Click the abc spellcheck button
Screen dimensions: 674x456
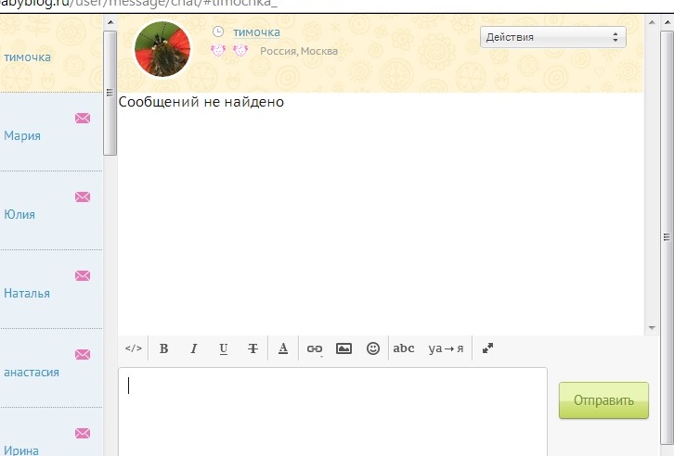[x=404, y=348]
